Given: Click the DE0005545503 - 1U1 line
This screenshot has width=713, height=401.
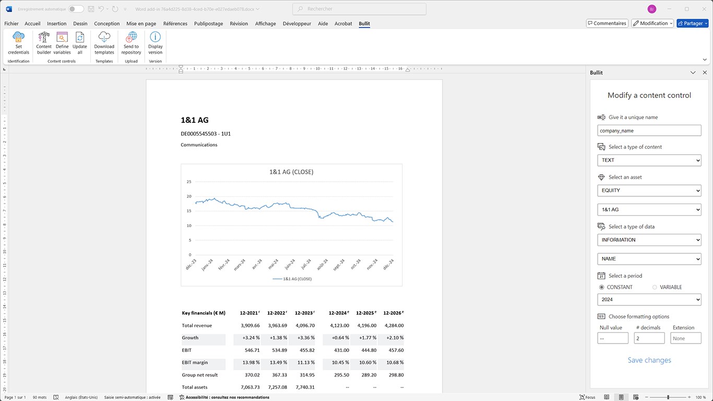Looking at the screenshot, I should pos(206,134).
